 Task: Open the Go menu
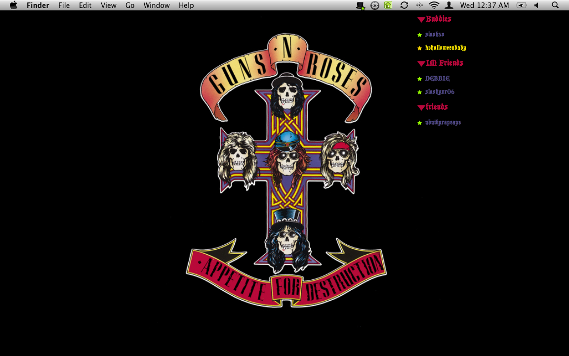point(130,5)
